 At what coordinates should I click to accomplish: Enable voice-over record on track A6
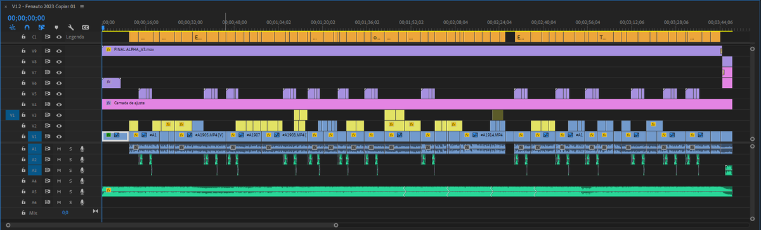click(x=82, y=202)
